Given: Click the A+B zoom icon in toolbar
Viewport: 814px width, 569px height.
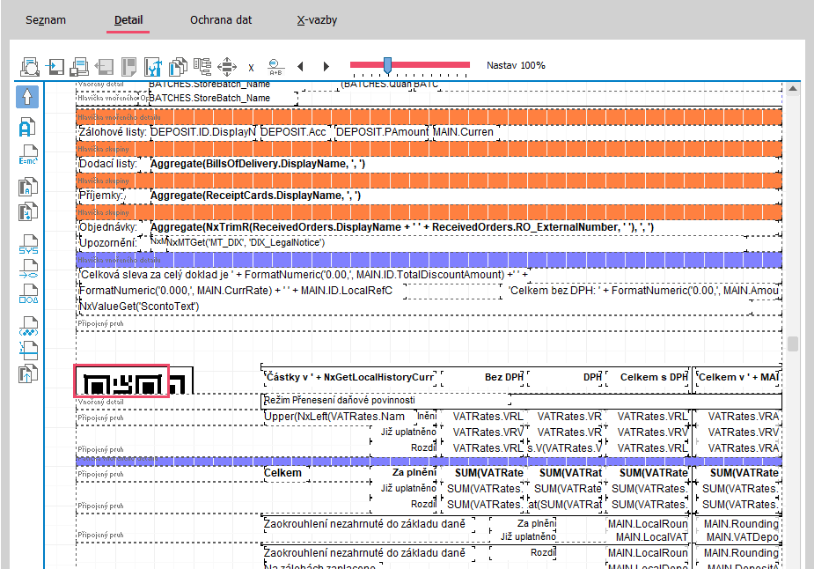Looking at the screenshot, I should tap(275, 66).
